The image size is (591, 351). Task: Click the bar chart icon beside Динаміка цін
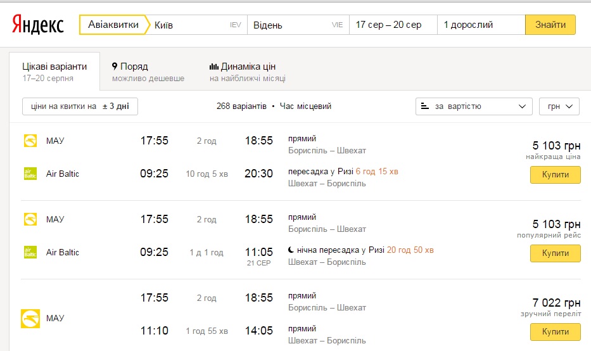pyautogui.click(x=214, y=67)
